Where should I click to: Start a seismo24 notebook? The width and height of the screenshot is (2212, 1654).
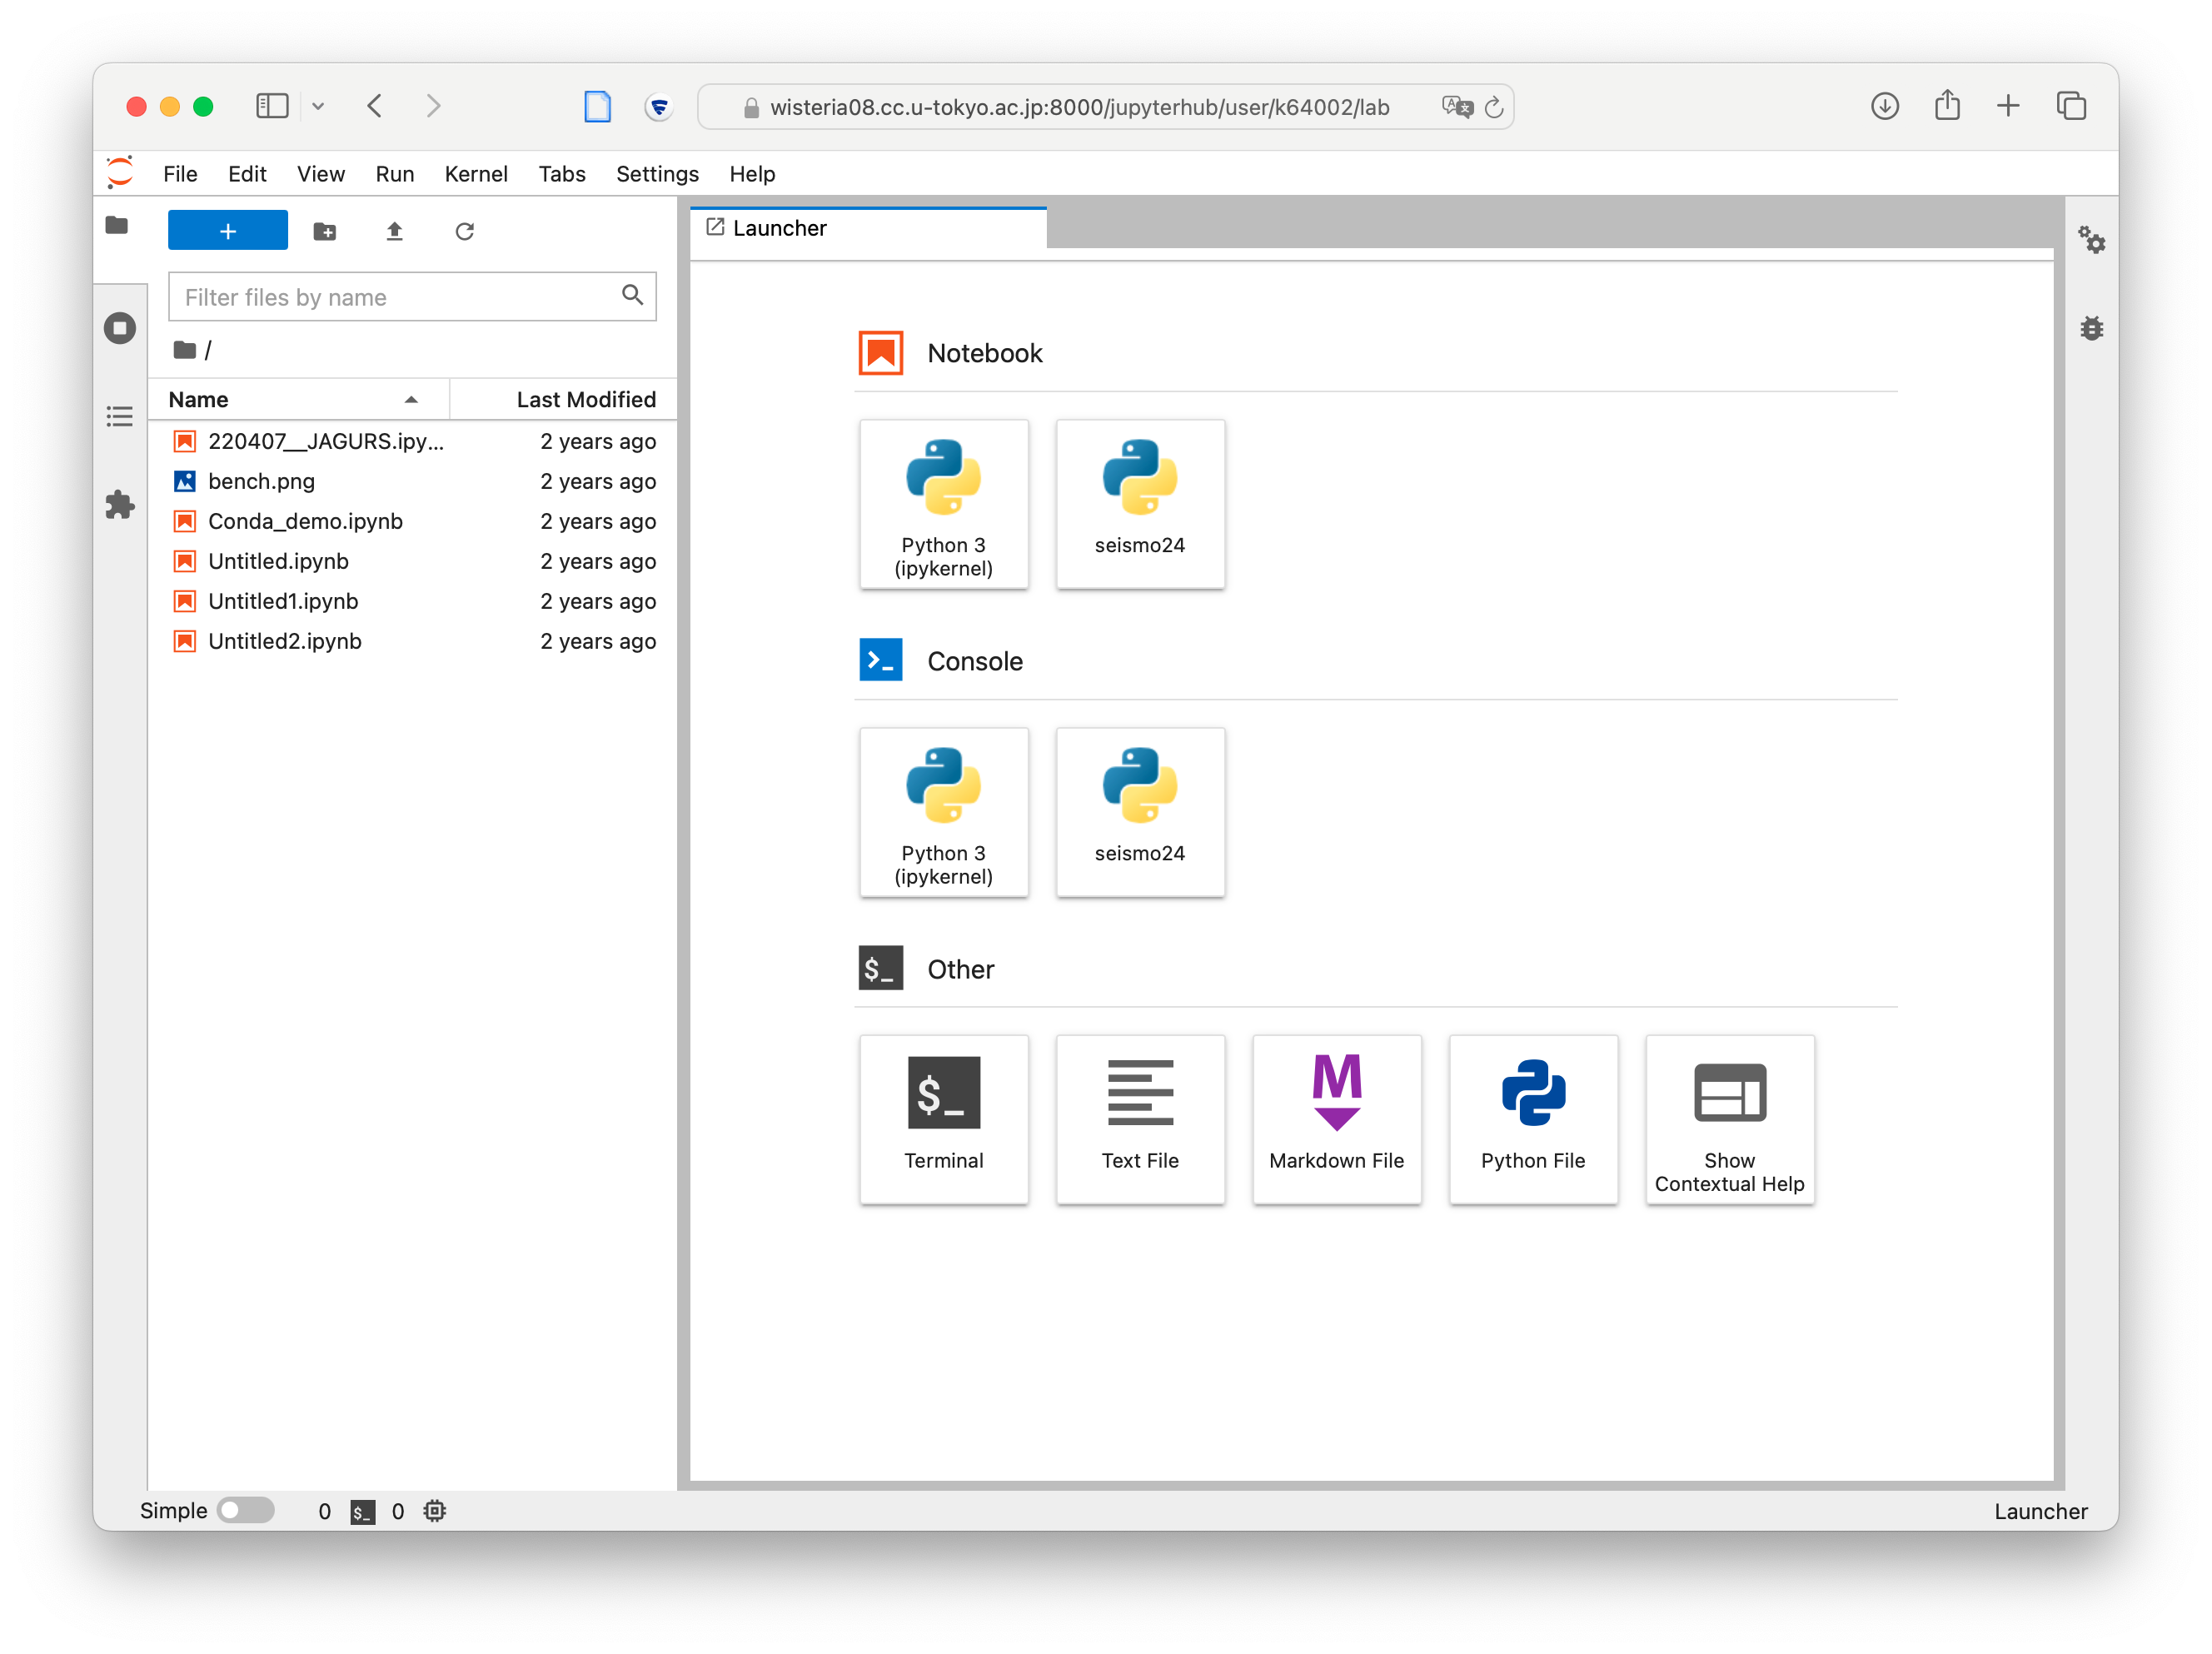pyautogui.click(x=1139, y=503)
